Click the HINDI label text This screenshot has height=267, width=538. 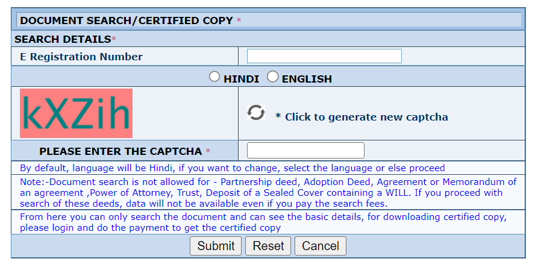coord(241,79)
